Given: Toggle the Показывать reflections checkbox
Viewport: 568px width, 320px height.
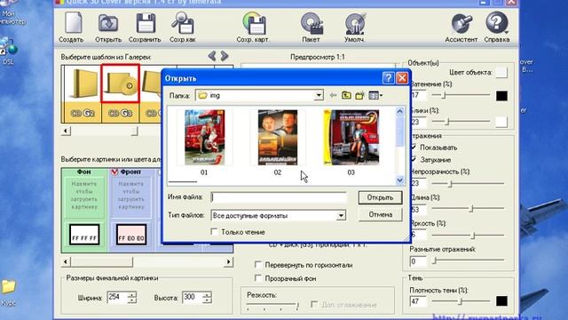Looking at the screenshot, I should coord(414,148).
